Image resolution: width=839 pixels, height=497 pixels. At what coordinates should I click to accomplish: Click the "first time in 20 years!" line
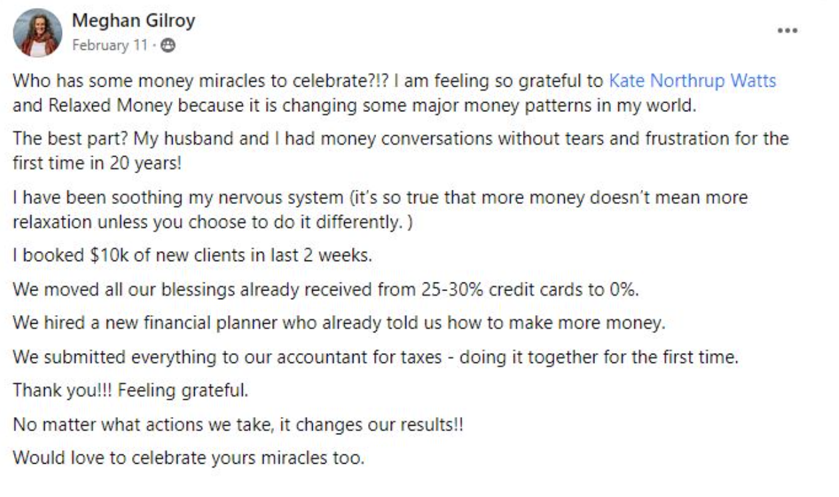click(97, 163)
